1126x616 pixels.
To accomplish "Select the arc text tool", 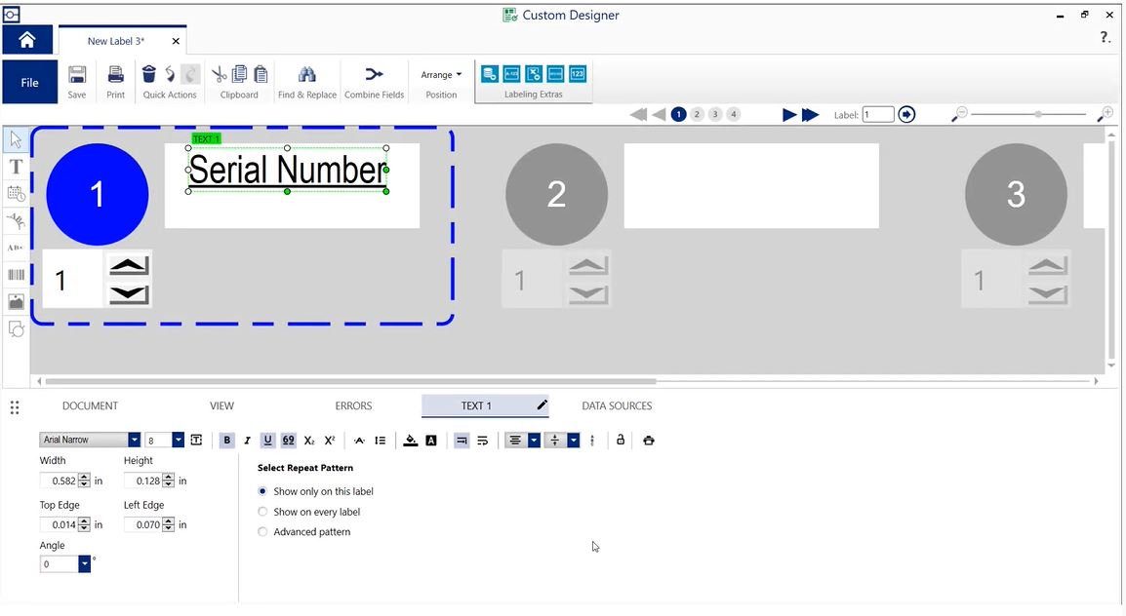I will pos(16,220).
